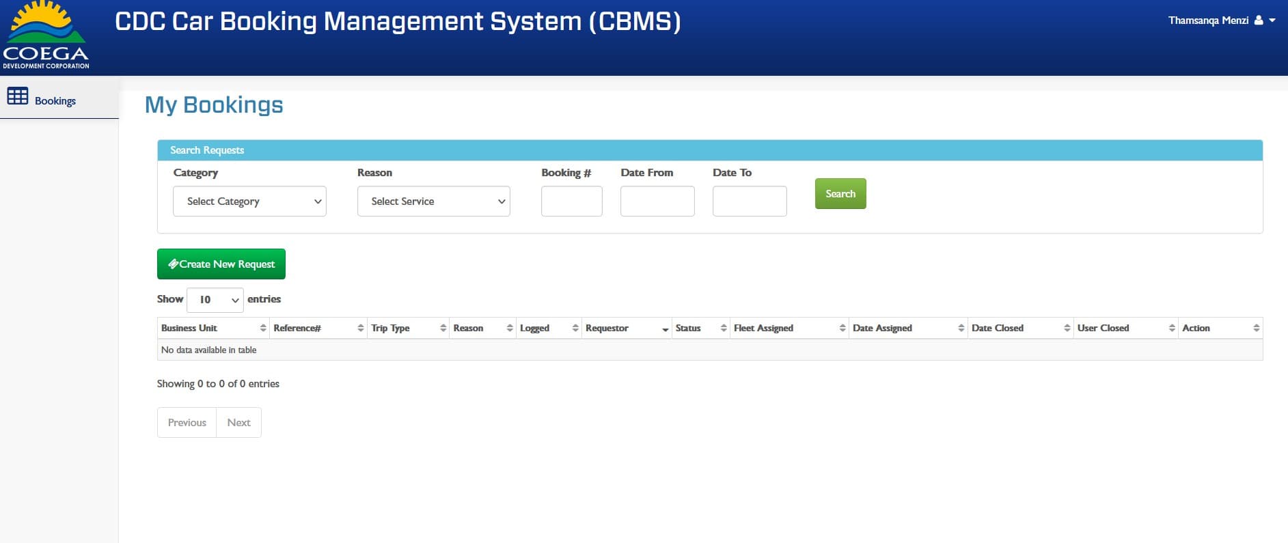The image size is (1288, 543).
Task: Click the 'No data available in table' row
Action: 710,350
